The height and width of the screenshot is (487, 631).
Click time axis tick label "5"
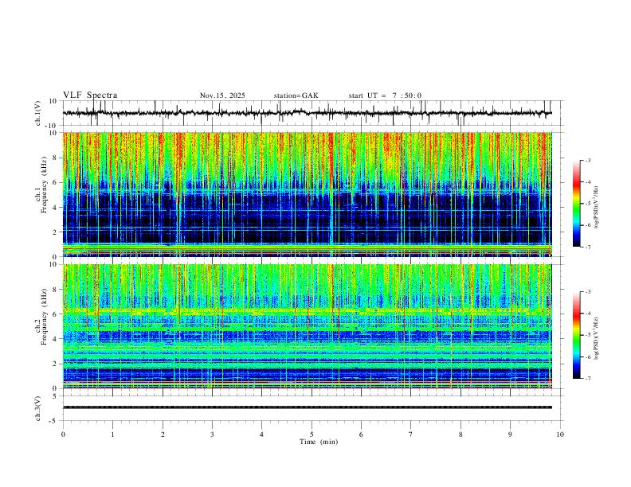pos(312,434)
